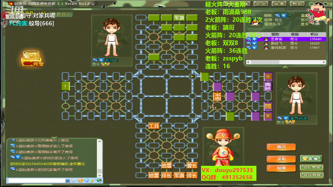This screenshot has width=333, height=187.
Task: Select the 游戏玩家 row in player list
Action: tap(286, 47)
